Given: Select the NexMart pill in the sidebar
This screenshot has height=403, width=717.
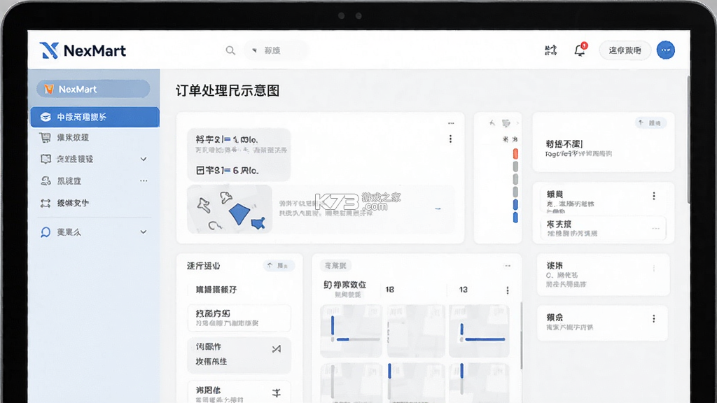Looking at the screenshot, I should (x=93, y=89).
